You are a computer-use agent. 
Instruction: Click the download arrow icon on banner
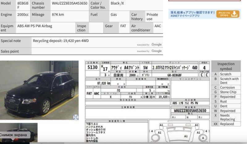(x=234, y=14)
